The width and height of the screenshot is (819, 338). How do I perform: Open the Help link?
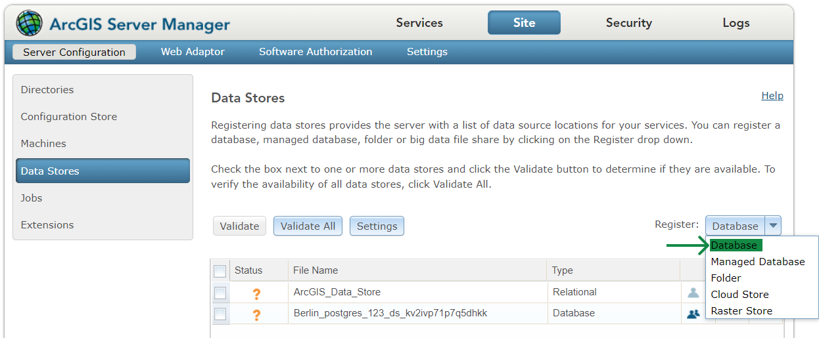[x=772, y=96]
